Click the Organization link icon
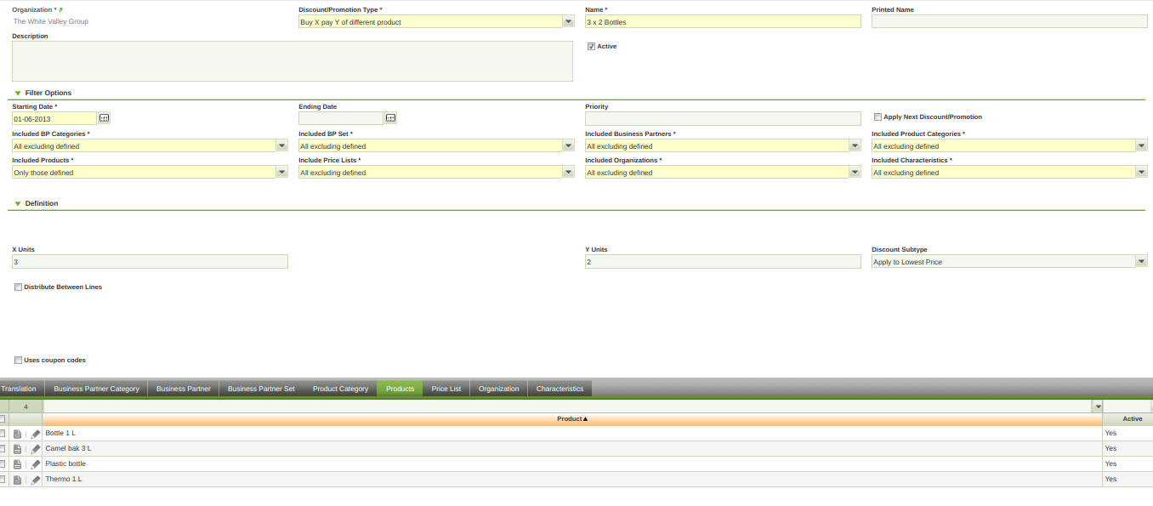 coord(61,10)
